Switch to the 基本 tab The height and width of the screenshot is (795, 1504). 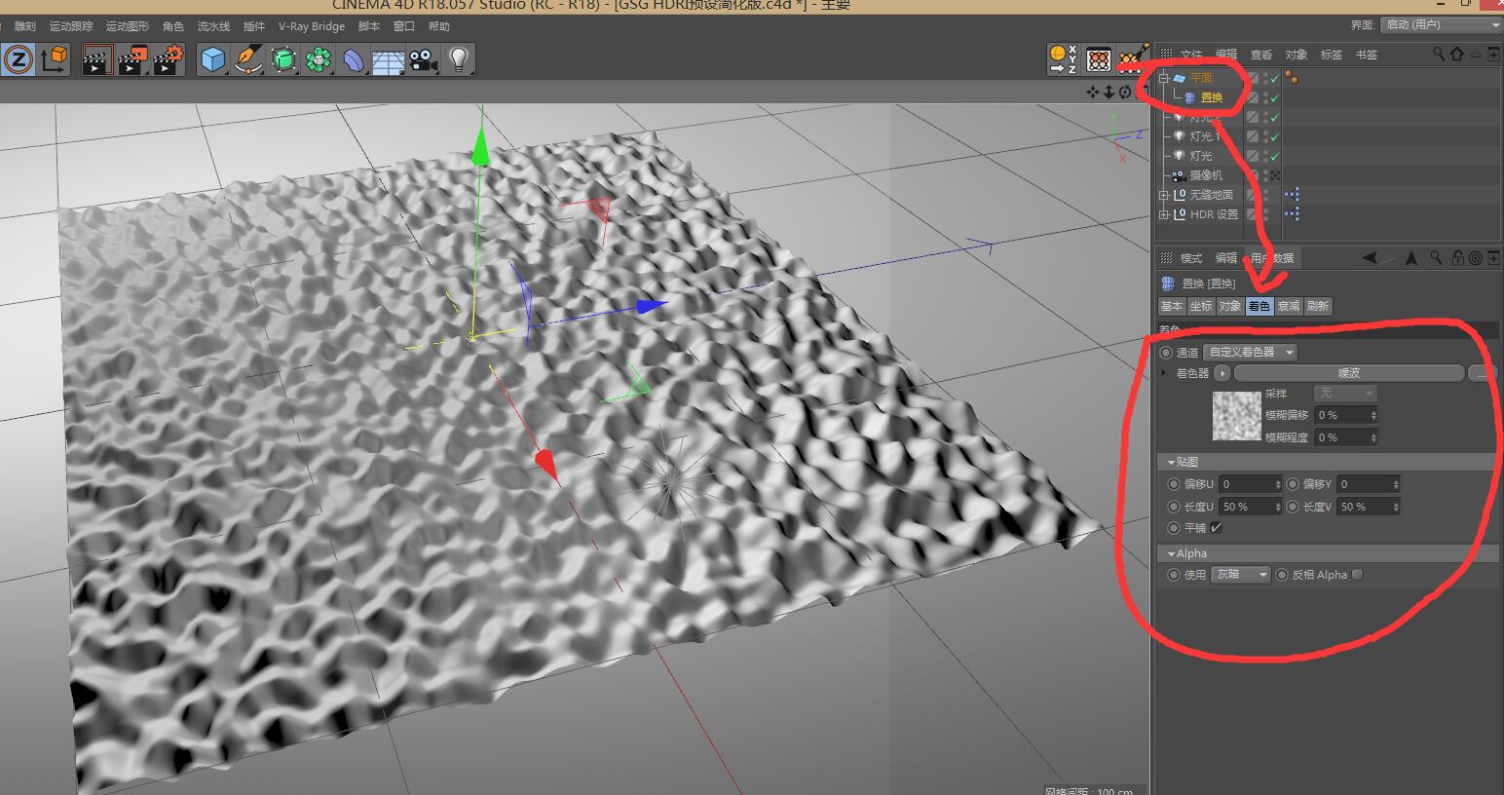(x=1172, y=306)
